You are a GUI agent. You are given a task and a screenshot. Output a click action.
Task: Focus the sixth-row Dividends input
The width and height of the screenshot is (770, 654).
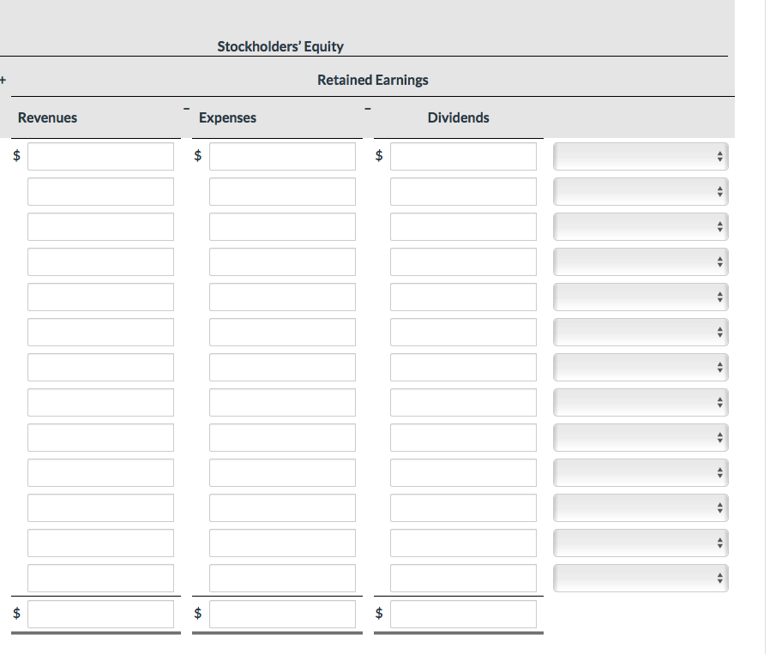464,333
